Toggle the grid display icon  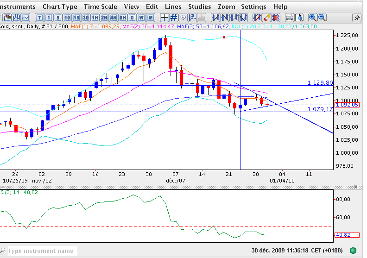coord(174,18)
